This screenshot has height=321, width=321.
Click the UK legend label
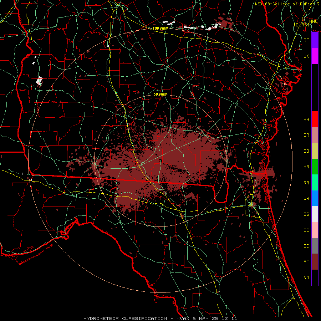click(x=306, y=56)
